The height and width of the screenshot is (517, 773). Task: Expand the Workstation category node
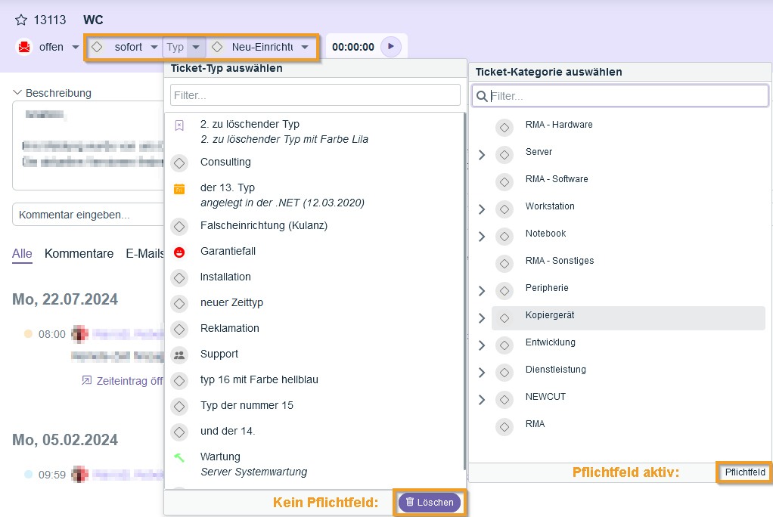482,209
